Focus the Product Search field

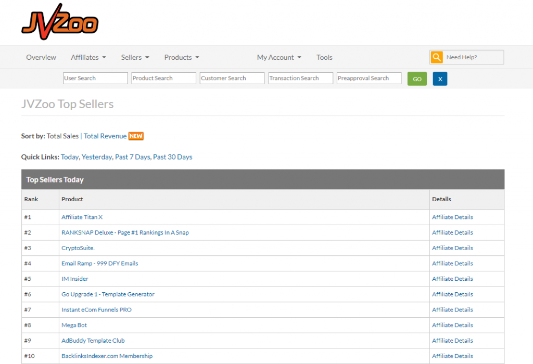pos(164,78)
